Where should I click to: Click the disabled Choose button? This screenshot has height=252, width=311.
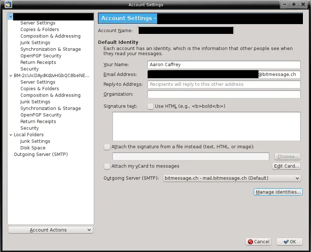coord(288,157)
